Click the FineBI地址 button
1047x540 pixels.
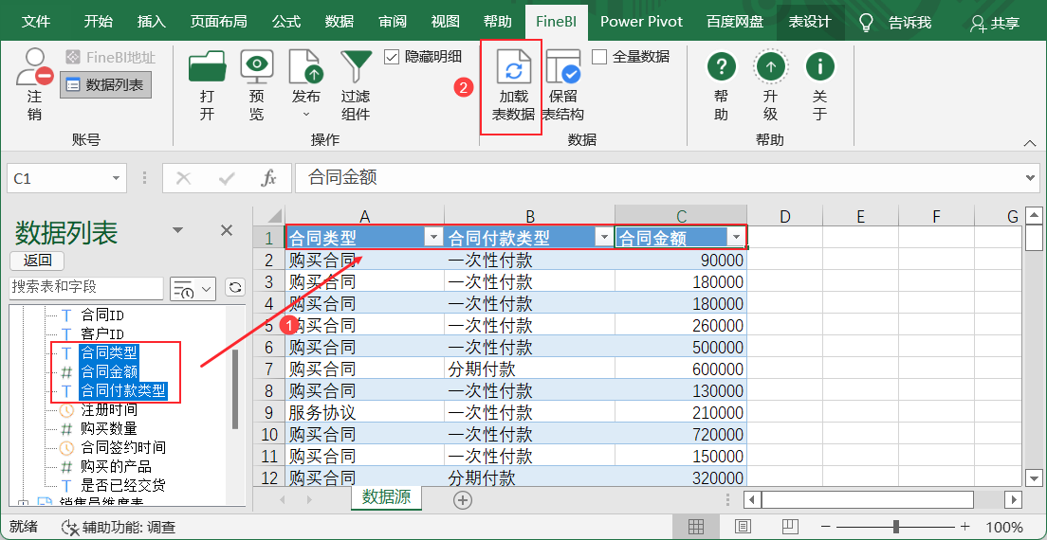[x=110, y=58]
